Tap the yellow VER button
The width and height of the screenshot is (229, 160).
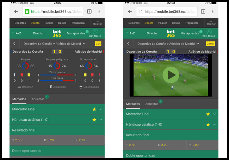[x=98, y=44]
